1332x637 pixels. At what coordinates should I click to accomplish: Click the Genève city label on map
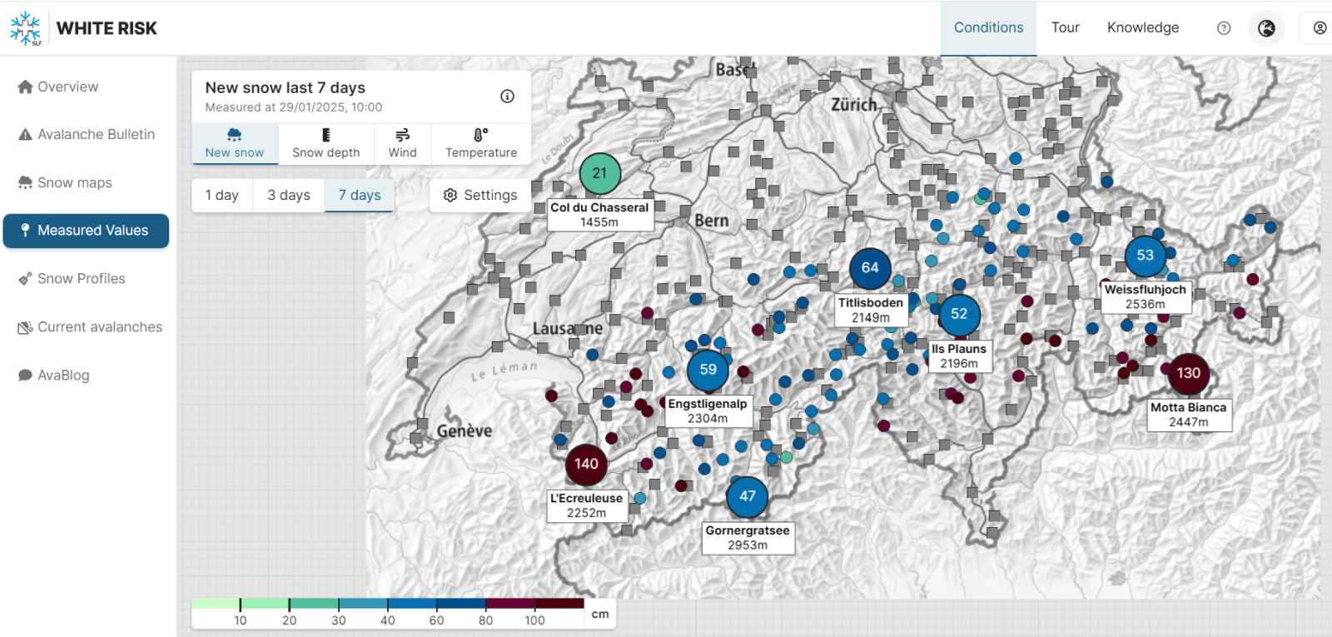465,431
